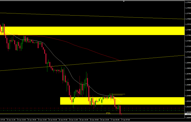This screenshot has height=122, width=191.
Task: Click the 1.26940 price scale label
Action: click(188, 63)
